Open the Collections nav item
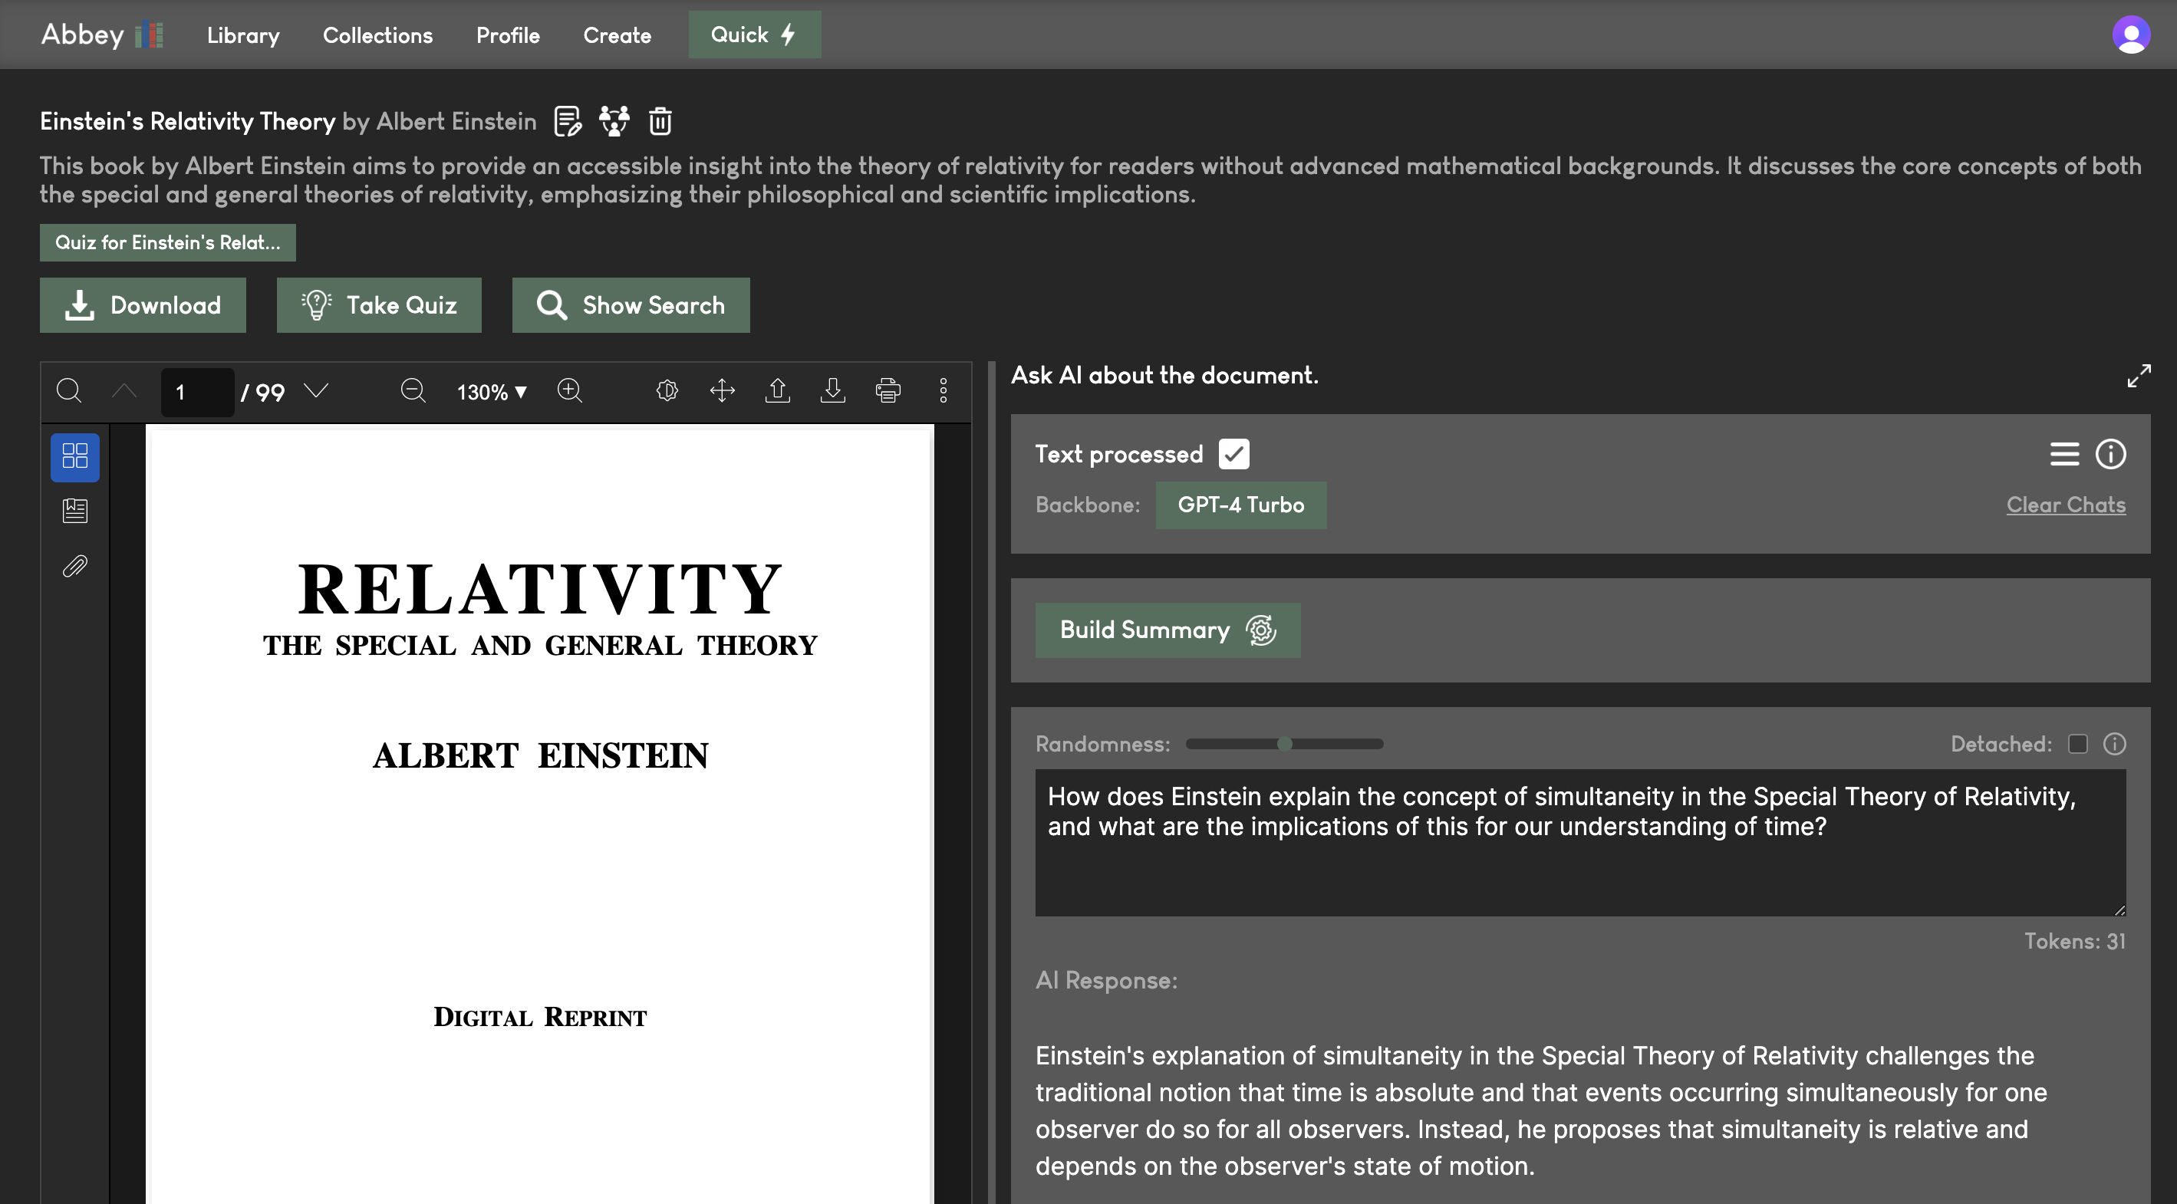2177x1204 pixels. click(377, 35)
